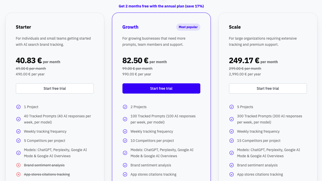Image resolution: width=322 pixels, height=181 pixels.
Task: Start free trial for the Growth plan
Action: point(161,88)
